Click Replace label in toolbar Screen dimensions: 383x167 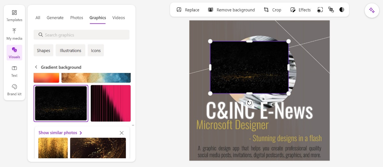192,10
